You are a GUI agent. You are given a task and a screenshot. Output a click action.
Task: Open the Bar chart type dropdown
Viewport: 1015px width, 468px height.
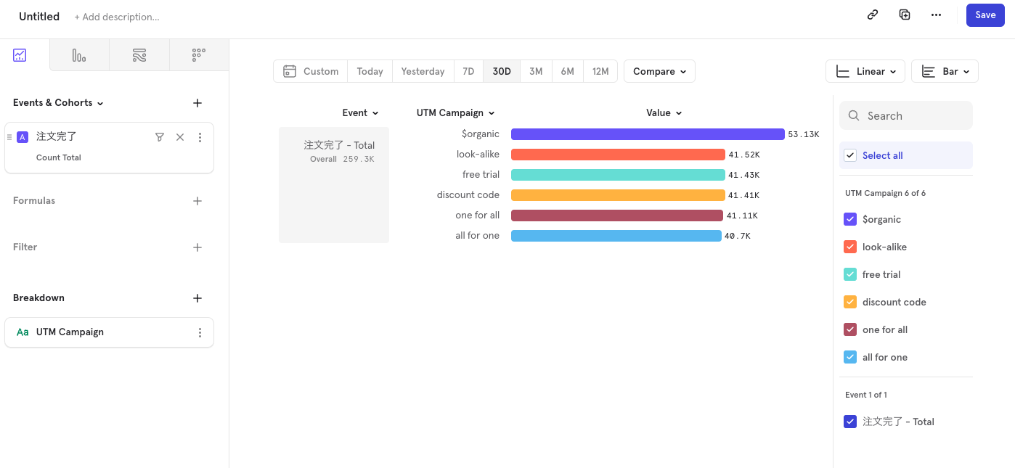click(945, 70)
